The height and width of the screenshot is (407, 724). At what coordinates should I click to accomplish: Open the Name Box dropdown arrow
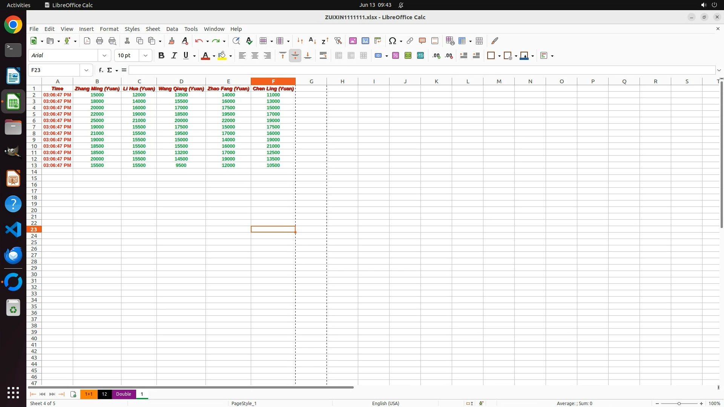click(86, 70)
